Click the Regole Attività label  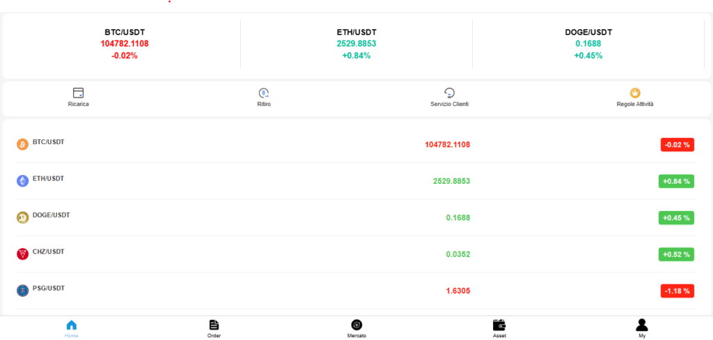tap(635, 105)
